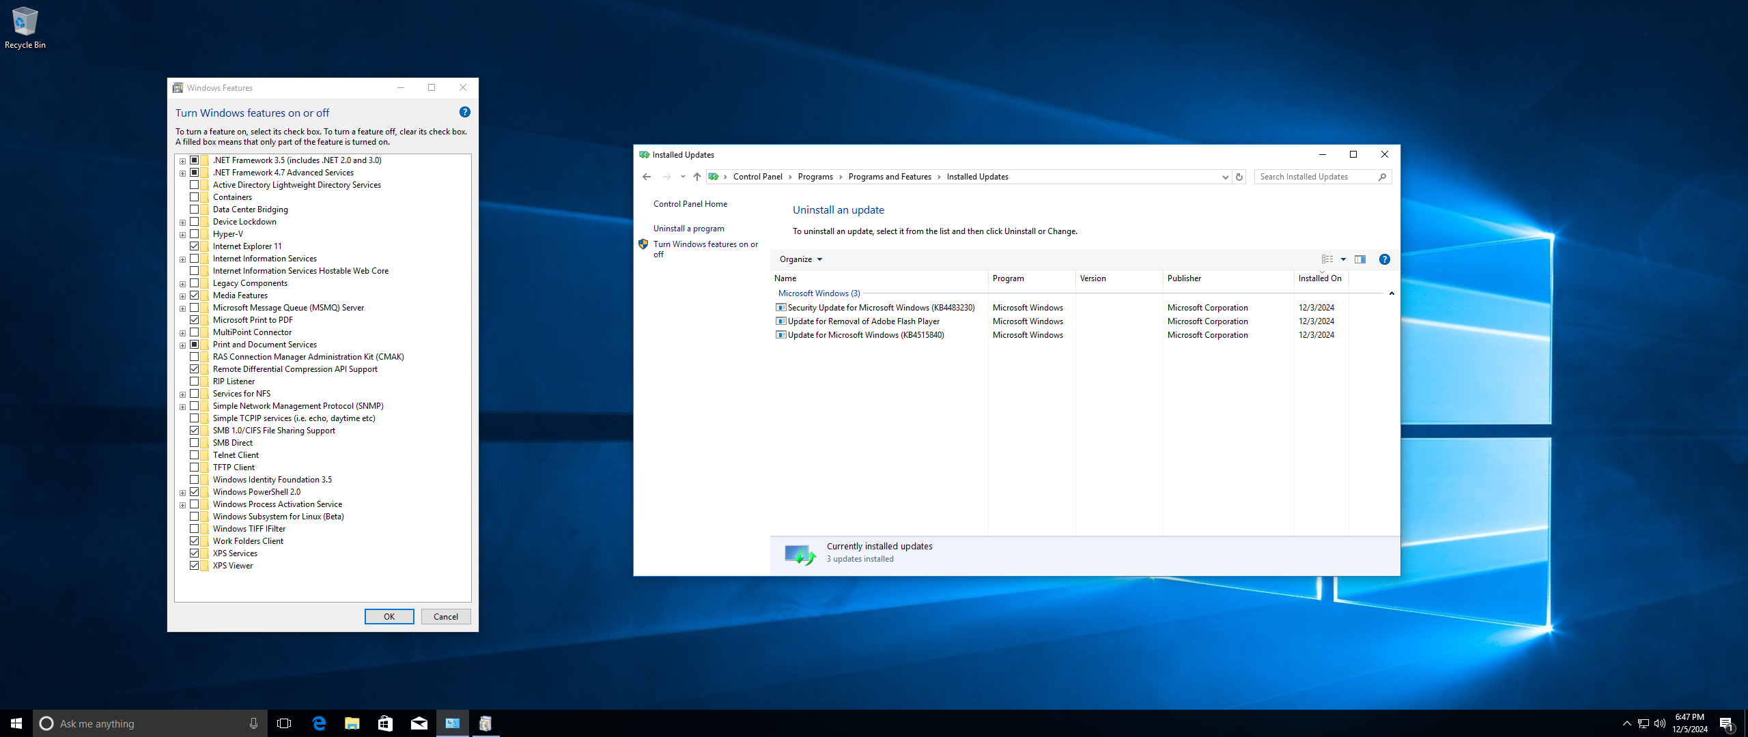Click the forward arrow in Installed Updates

pos(666,177)
